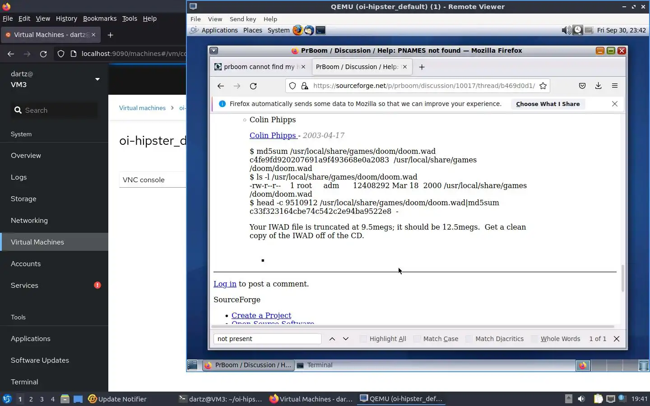650x406 pixels.
Task: Click the guest trash icon in bottom panel
Action: click(644, 365)
